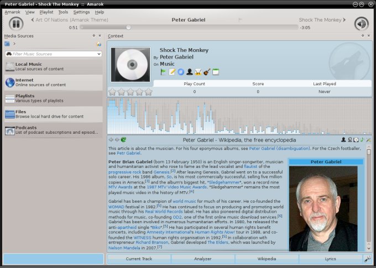Go forward in Wikipedia applet
Viewport: 376px width, 268px height.
coord(117,140)
